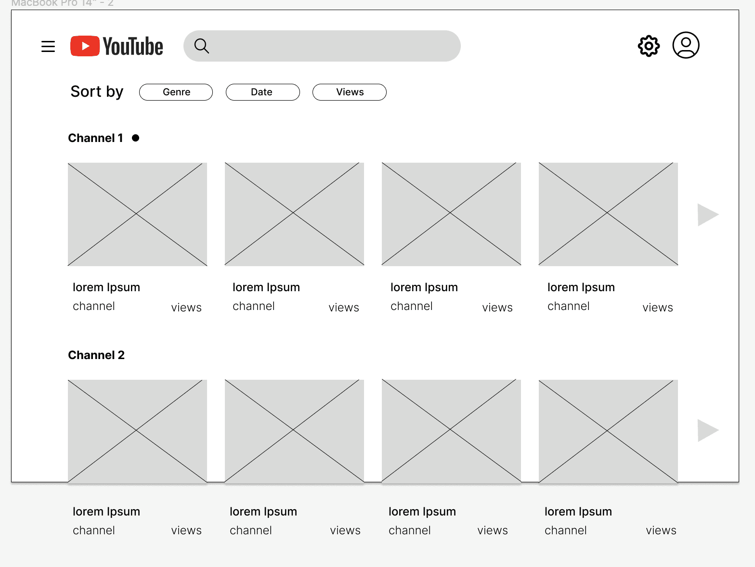Open the Channel 2 heading
This screenshot has width=755, height=567.
point(96,355)
